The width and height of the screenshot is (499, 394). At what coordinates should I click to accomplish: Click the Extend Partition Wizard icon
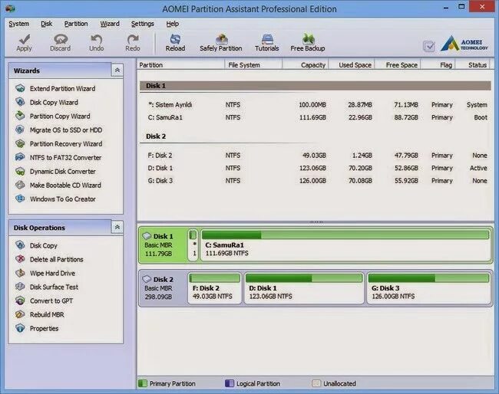[21, 88]
